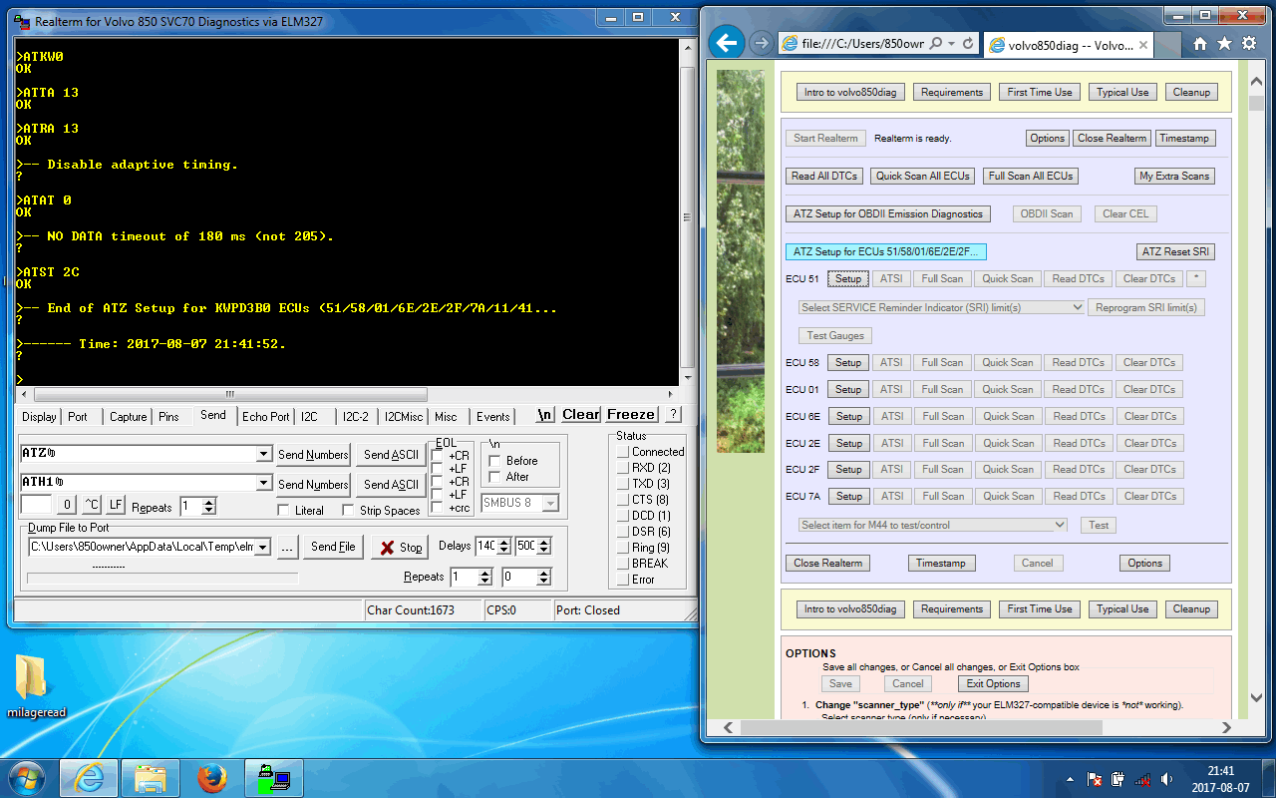The image size is (1276, 798).
Task: Click the small input field before the 0 button
Action: tap(36, 506)
